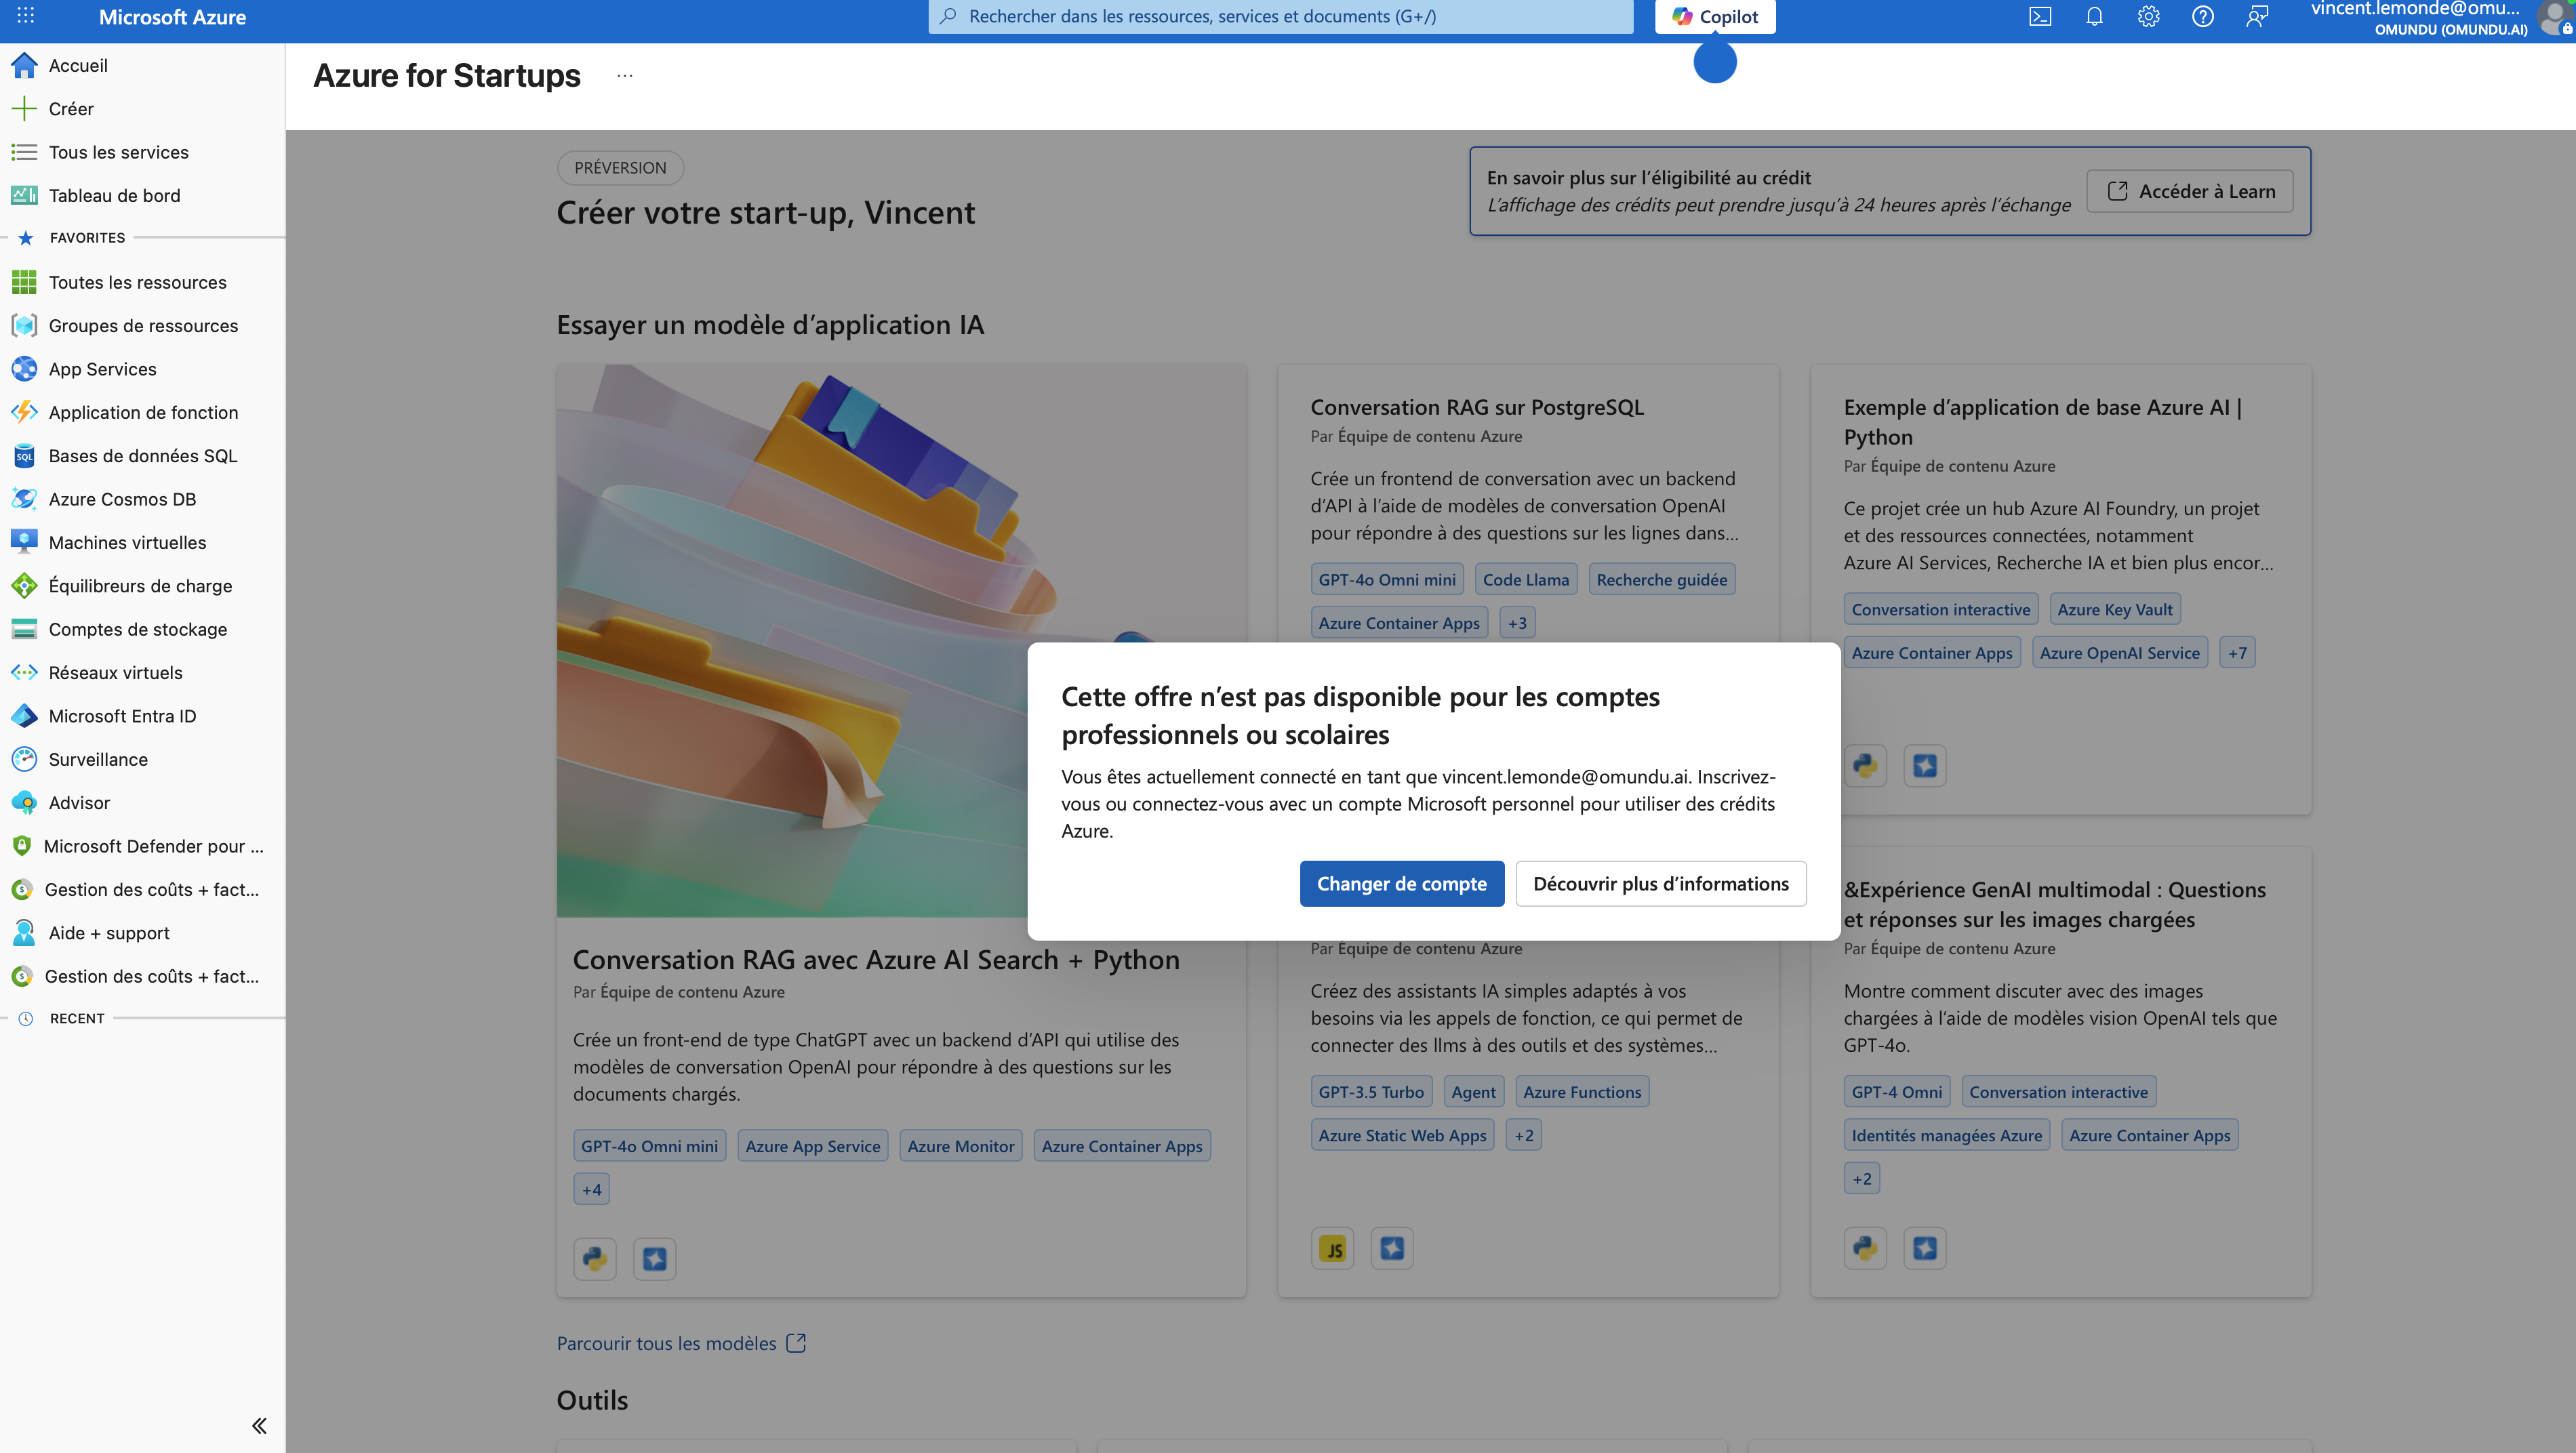Click the Application de fonction lightning icon
2576x1453 pixels.
[24, 412]
